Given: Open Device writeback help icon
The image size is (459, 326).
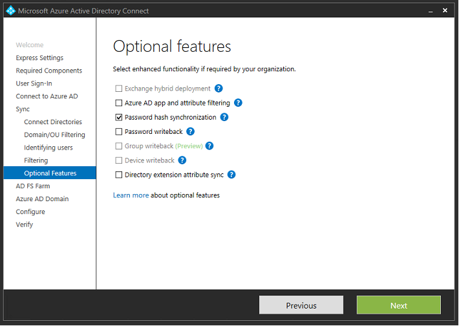Looking at the screenshot, I should click(182, 160).
